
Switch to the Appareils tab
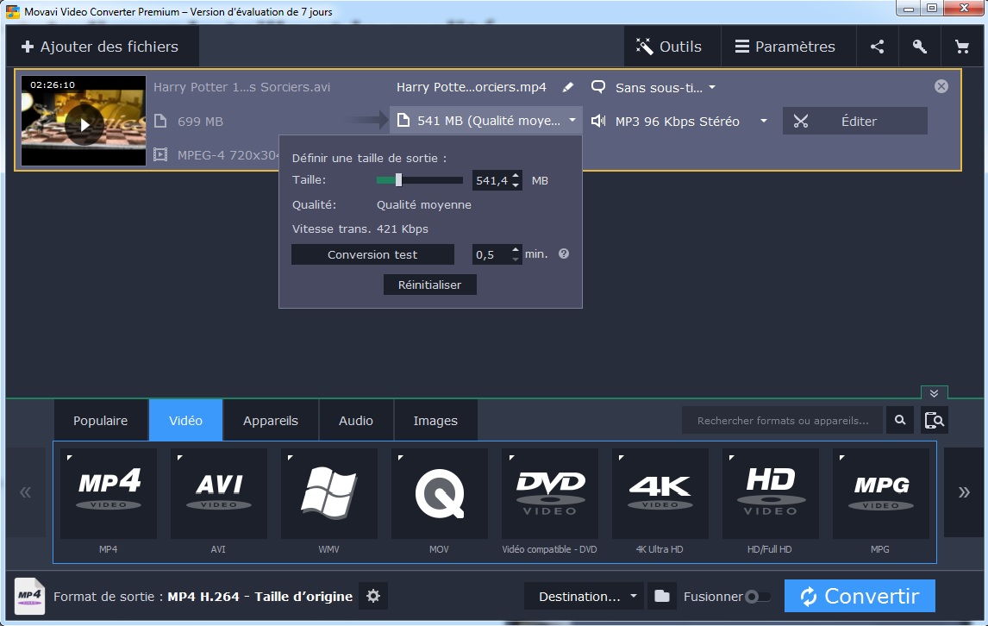coord(271,421)
